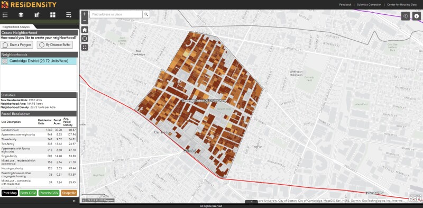Download the Stats CSV
This screenshot has height=208, width=423.
[x=28, y=193]
